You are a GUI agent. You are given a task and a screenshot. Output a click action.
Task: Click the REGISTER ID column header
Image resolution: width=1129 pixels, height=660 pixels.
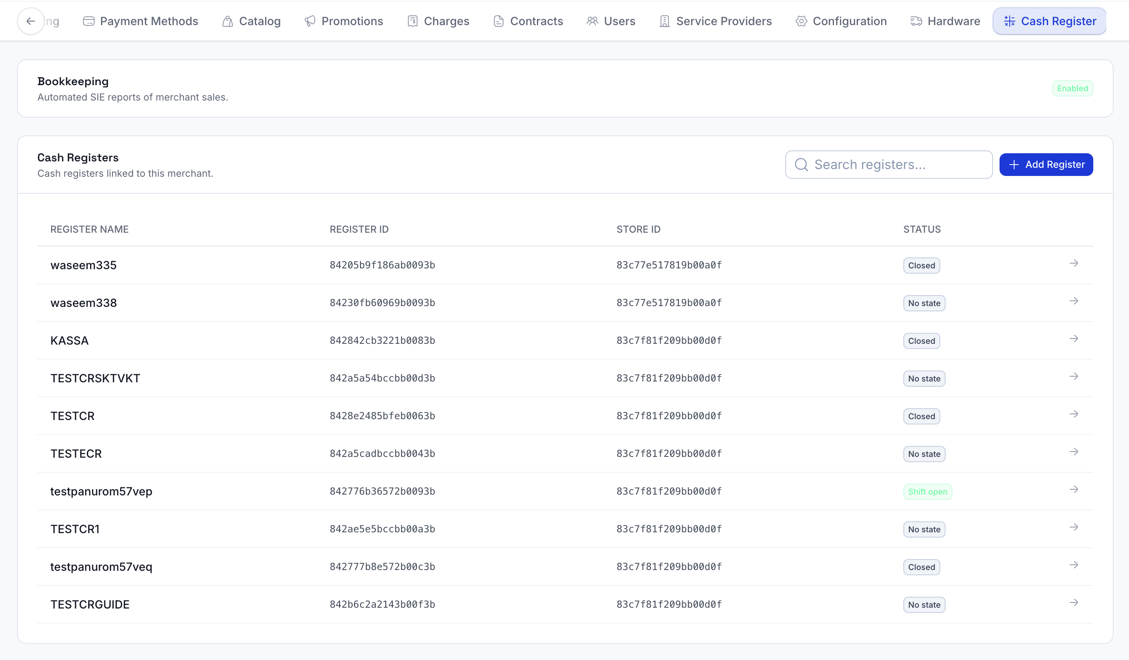pos(359,229)
